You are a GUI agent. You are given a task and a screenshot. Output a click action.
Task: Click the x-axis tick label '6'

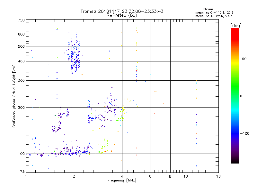click(x=150, y=176)
